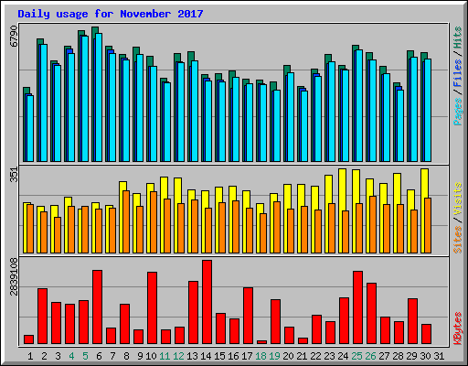The height and width of the screenshot is (366, 468).
Task: Select the red KBytes bar for day 17
Action: click(248, 316)
